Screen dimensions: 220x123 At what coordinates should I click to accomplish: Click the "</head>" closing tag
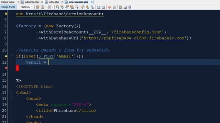(35, 117)
